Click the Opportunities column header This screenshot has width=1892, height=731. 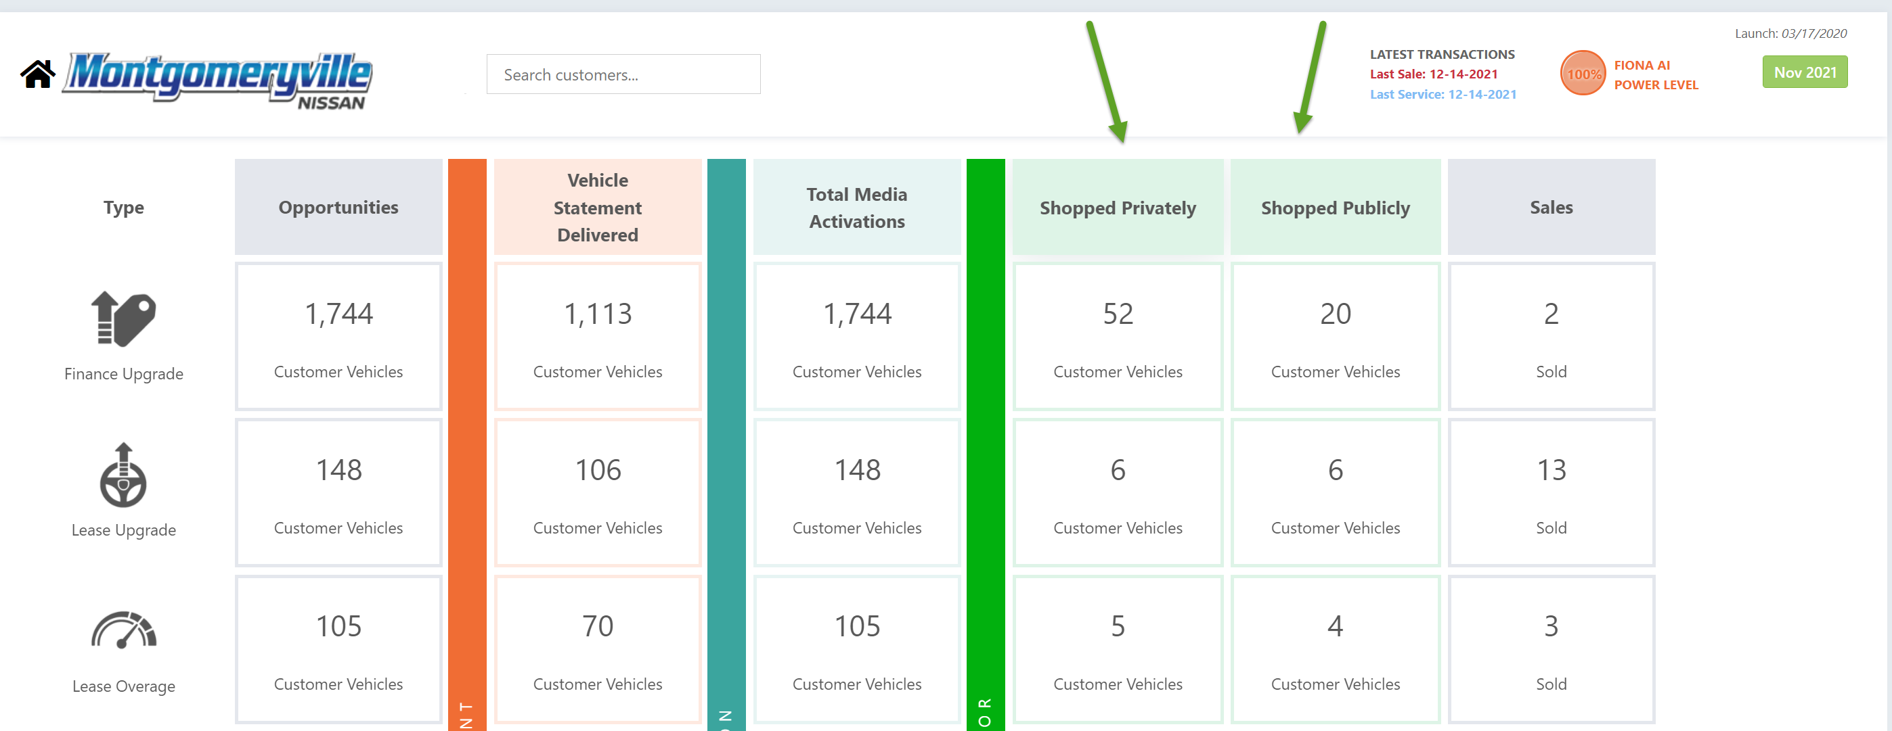pos(338,208)
